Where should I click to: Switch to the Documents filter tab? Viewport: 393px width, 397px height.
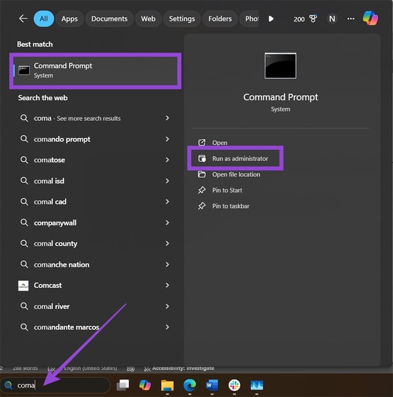coord(109,19)
